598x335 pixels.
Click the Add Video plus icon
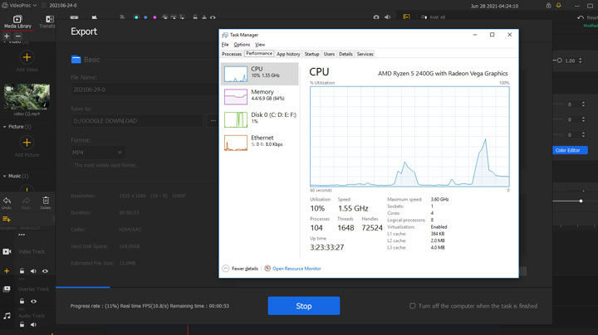pyautogui.click(x=27, y=57)
